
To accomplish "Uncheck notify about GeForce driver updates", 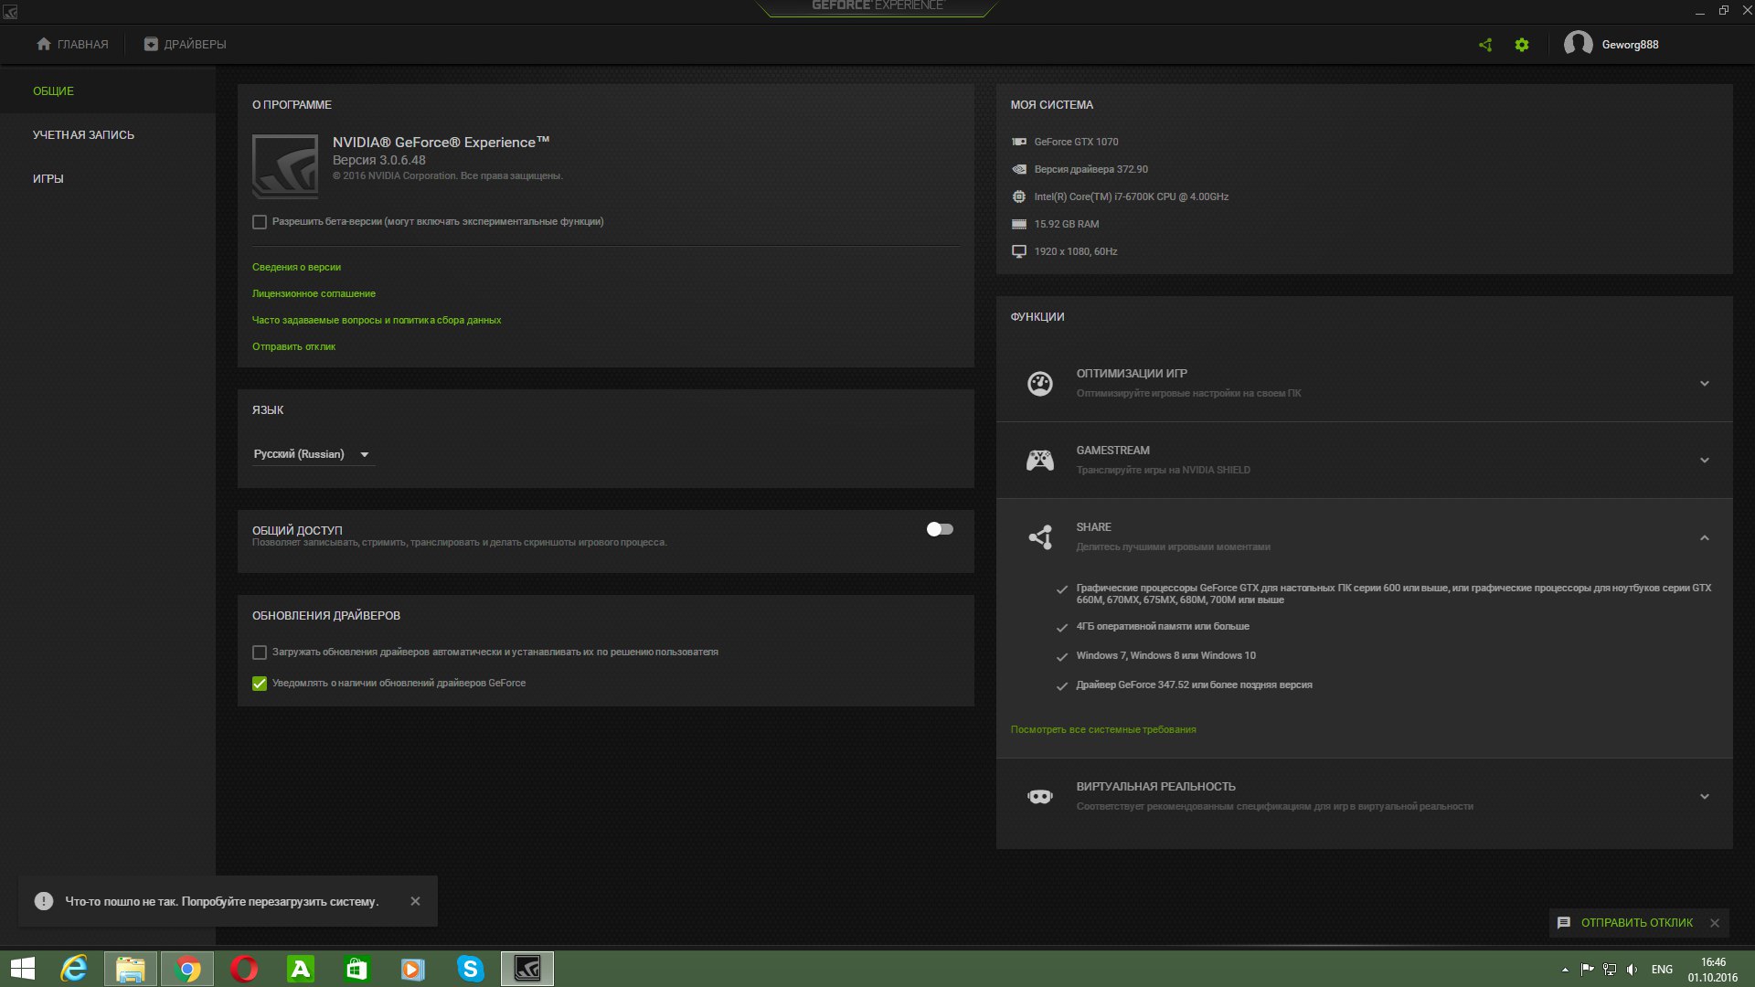I will coord(260,684).
